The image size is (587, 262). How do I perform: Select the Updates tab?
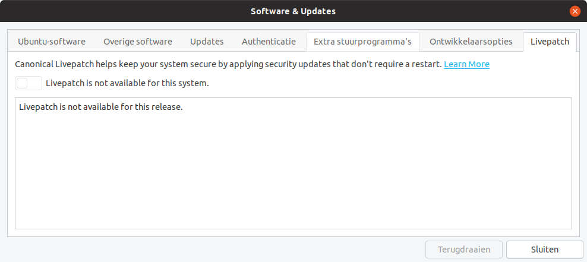click(x=207, y=42)
